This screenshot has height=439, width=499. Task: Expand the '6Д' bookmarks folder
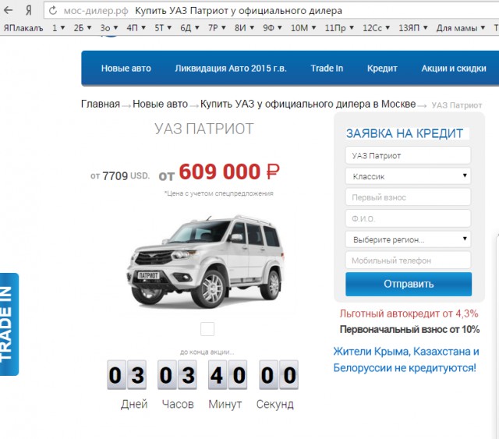pyautogui.click(x=189, y=28)
